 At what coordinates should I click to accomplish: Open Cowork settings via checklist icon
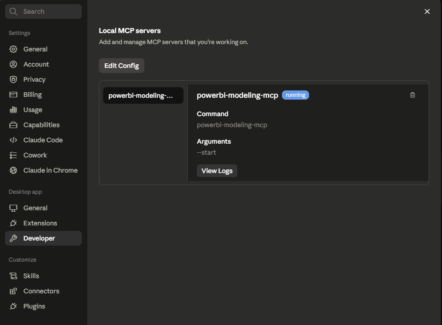tap(13, 155)
